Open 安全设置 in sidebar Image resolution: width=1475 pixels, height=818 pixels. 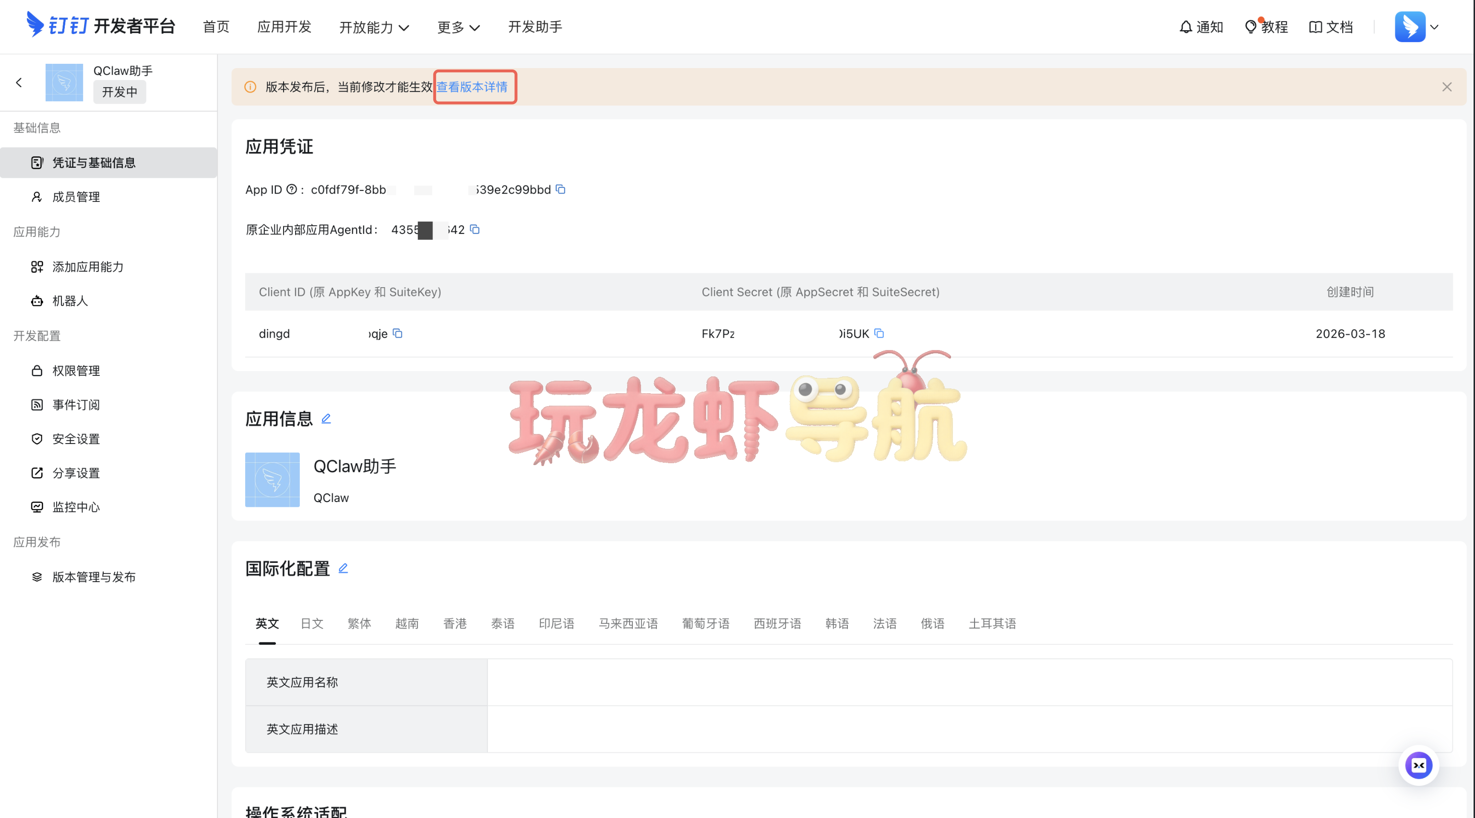click(109, 439)
